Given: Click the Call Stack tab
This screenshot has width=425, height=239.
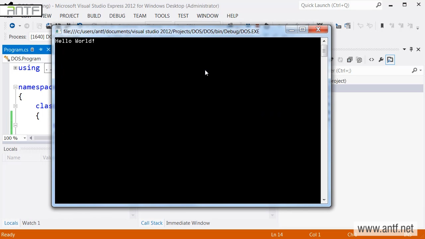Looking at the screenshot, I should [152, 223].
